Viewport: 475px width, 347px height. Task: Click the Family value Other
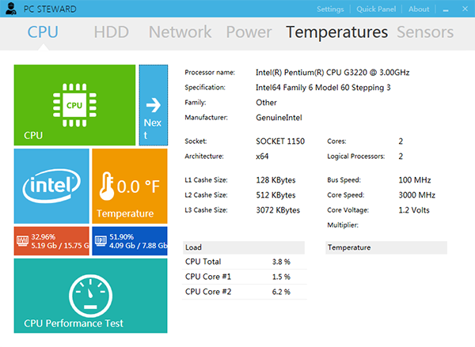click(266, 103)
